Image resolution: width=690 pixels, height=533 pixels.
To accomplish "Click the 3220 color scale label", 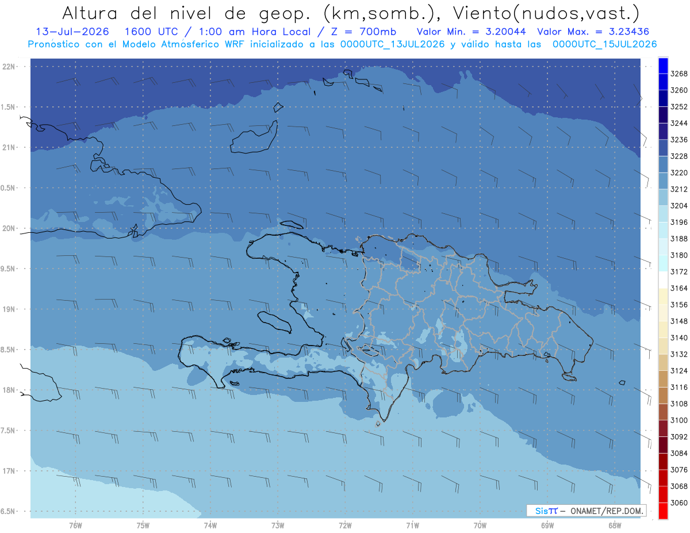I will click(x=678, y=173).
